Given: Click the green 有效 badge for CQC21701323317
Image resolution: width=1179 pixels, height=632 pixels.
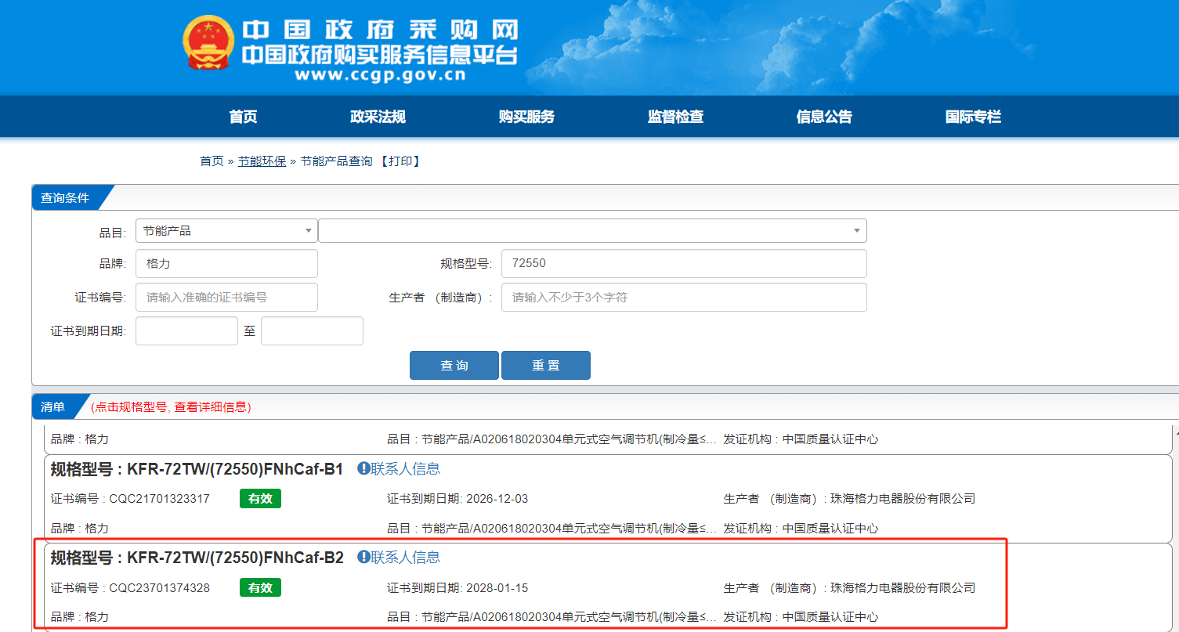Looking at the screenshot, I should (260, 499).
